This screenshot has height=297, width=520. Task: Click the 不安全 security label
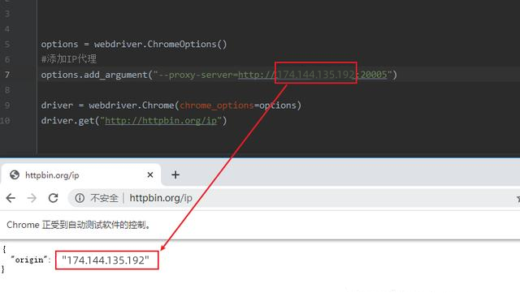104,198
